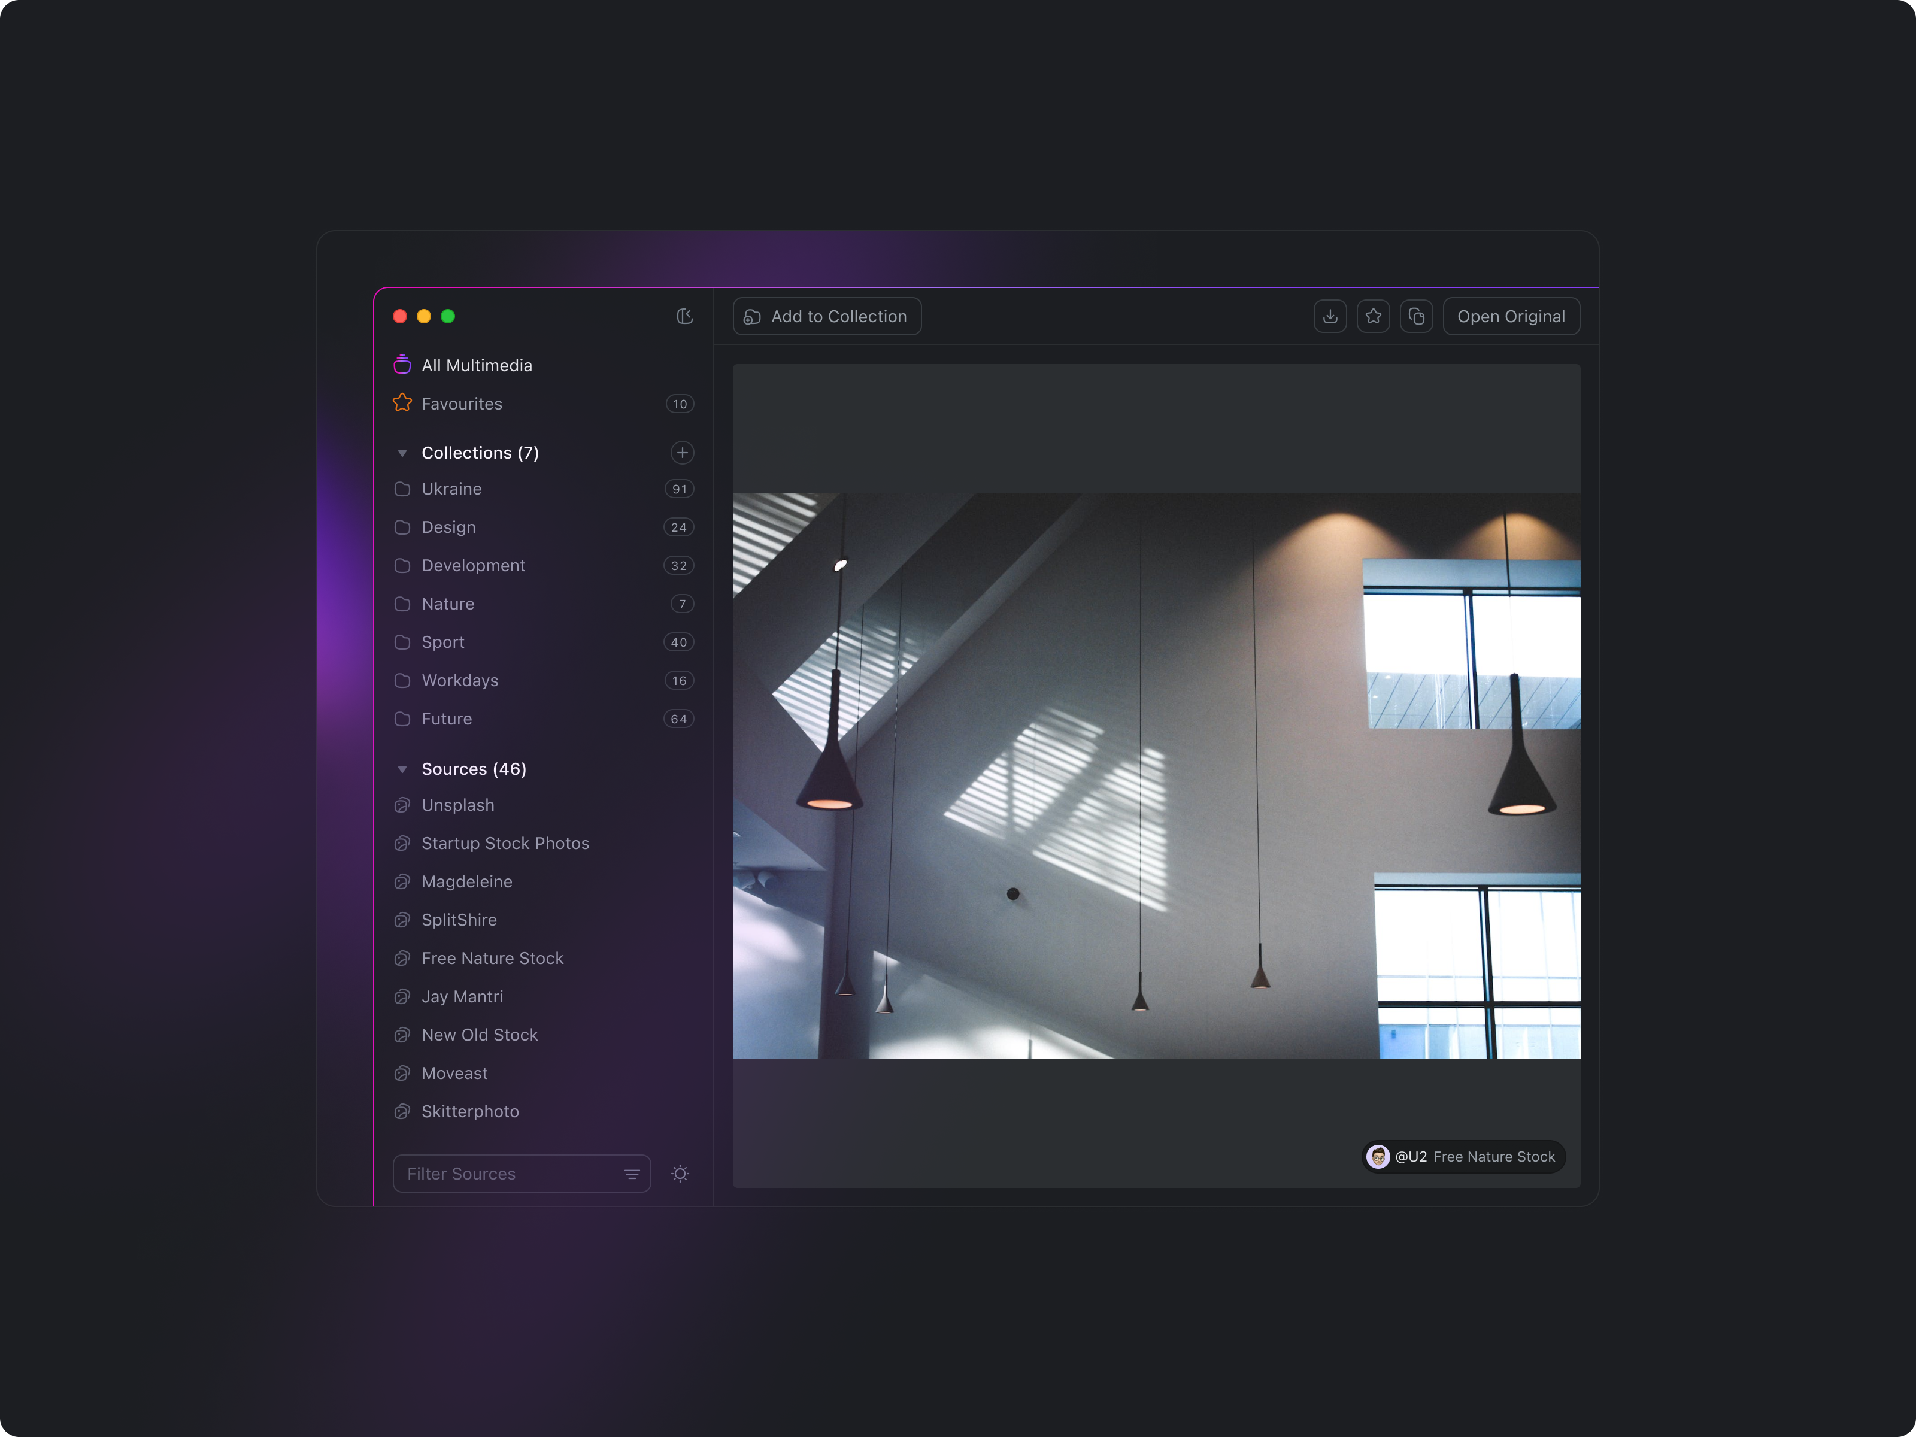Click the green traffic light window control
The image size is (1916, 1437).
pyautogui.click(x=448, y=316)
